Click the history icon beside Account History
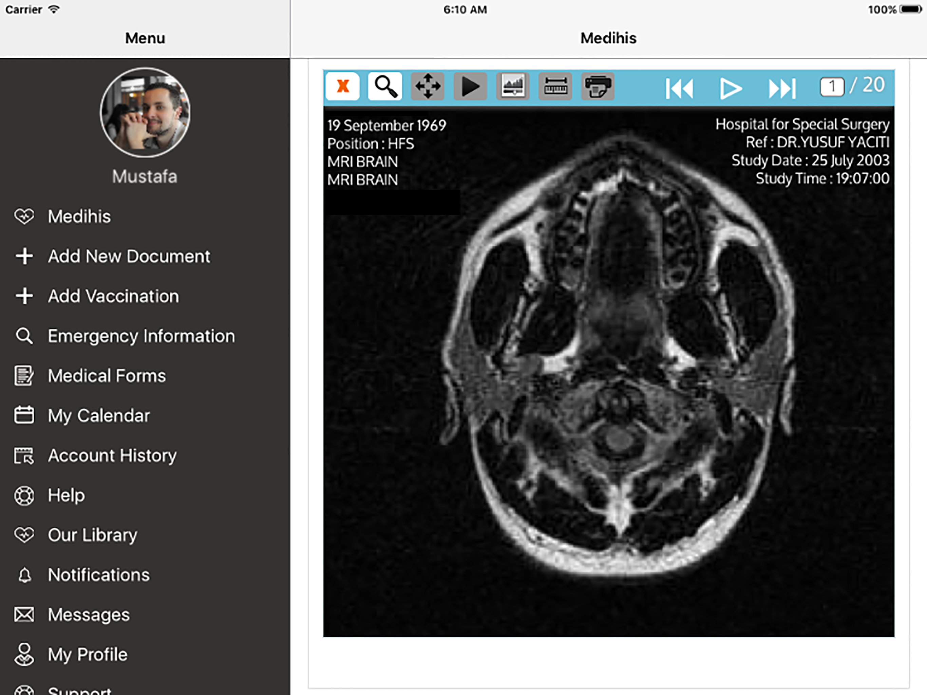The width and height of the screenshot is (927, 695). [x=24, y=456]
